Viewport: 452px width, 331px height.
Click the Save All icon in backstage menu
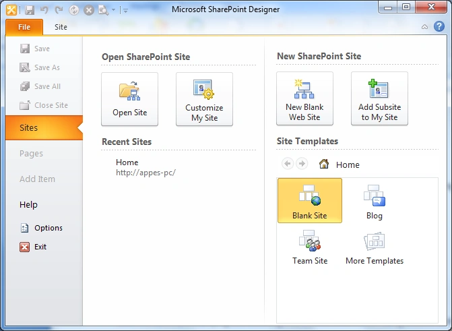25,86
